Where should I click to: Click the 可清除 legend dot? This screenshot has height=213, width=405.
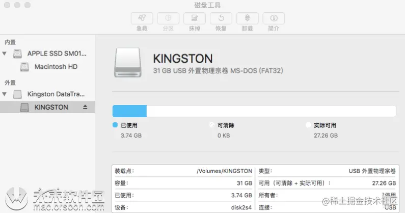coord(212,125)
